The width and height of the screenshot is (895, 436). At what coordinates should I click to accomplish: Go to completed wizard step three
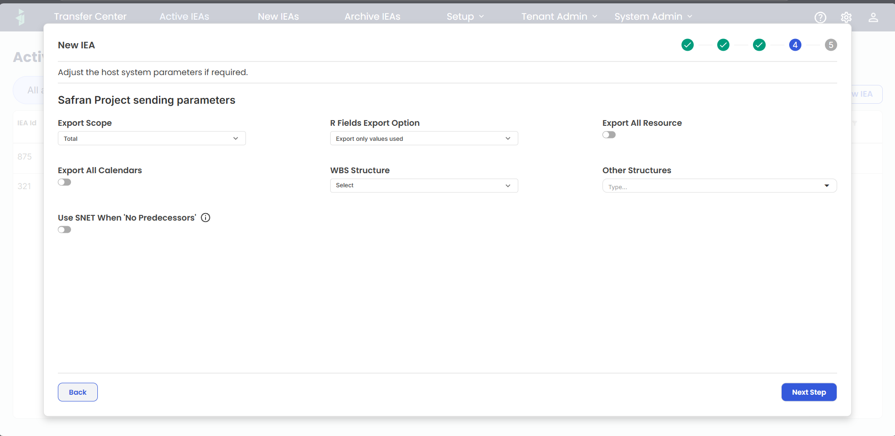759,45
